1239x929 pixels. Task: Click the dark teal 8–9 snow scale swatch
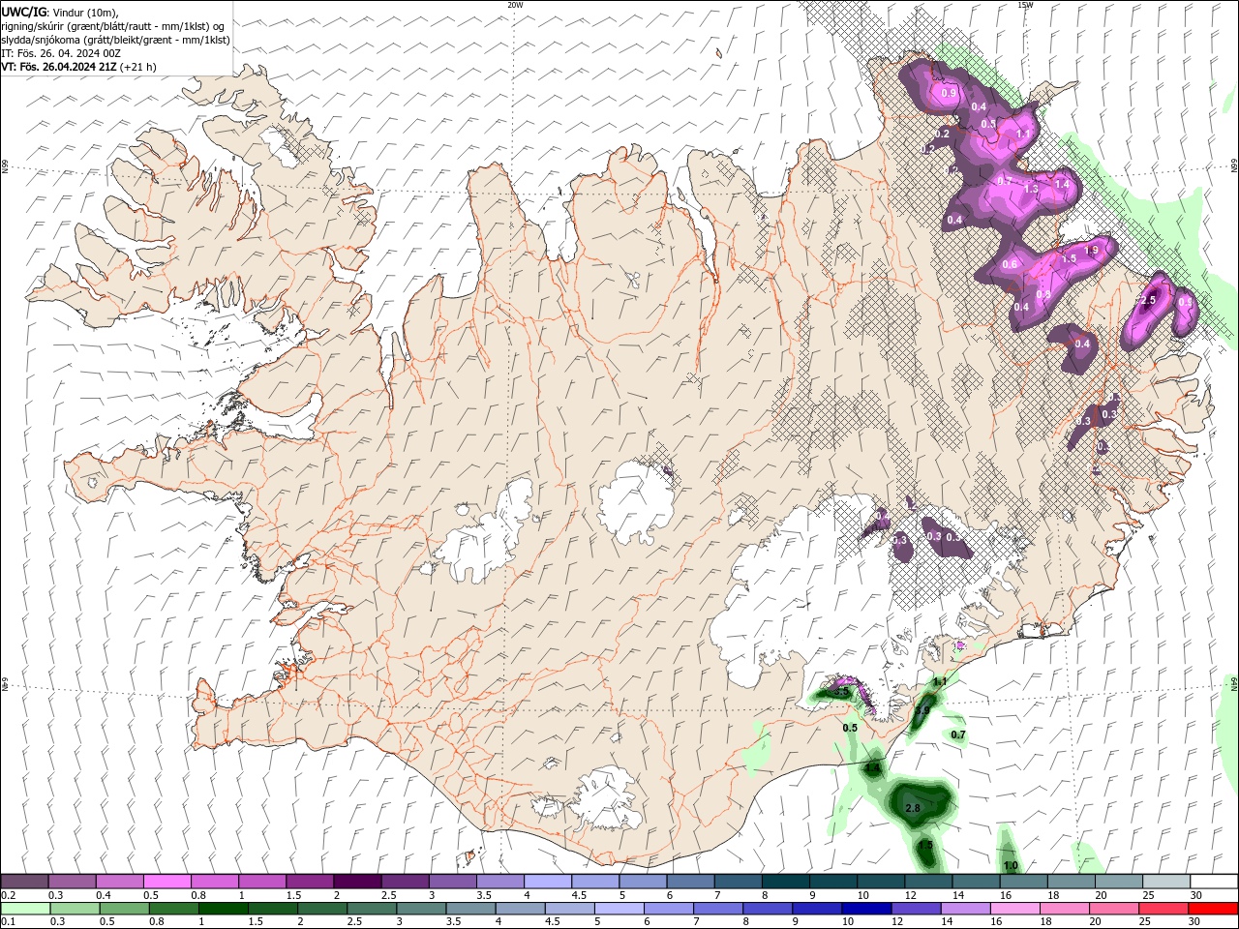786,882
